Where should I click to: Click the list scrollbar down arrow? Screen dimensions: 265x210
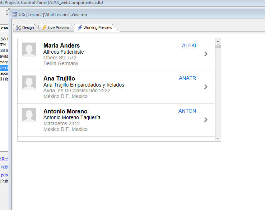tap(218, 138)
